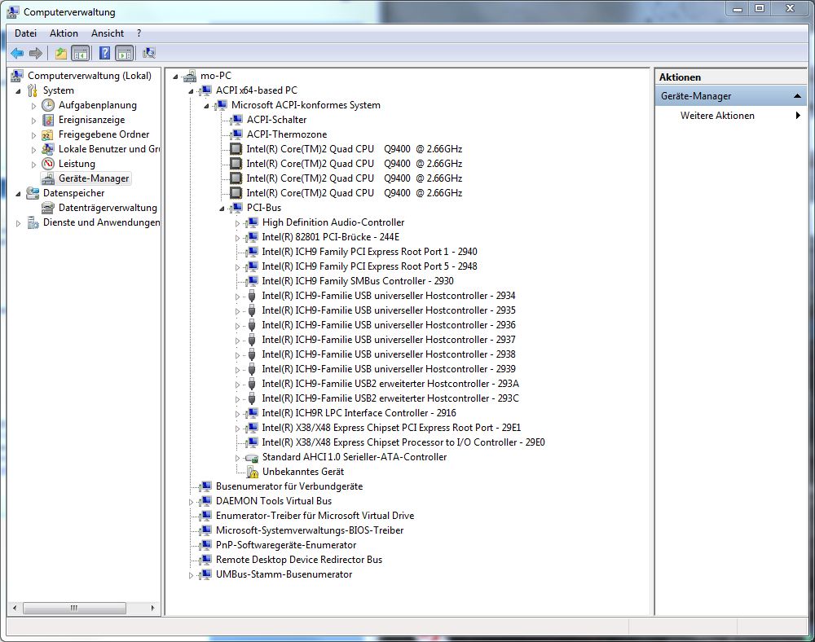The image size is (815, 642).
Task: Click the Aufgabenplanung clock icon
Action: [48, 105]
